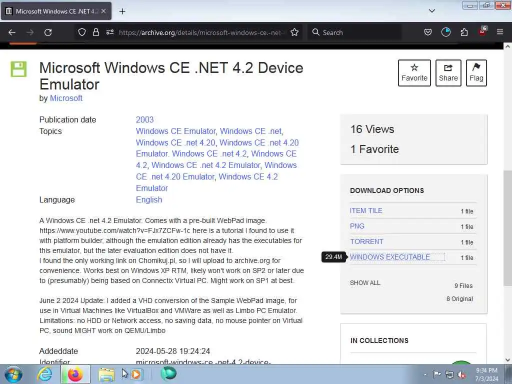Image resolution: width=512 pixels, height=384 pixels.
Task: Open the tracking protection shield icon
Action: [x=82, y=32]
